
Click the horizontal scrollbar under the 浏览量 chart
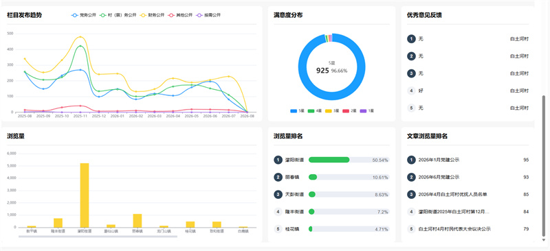pyautogui.click(x=98, y=237)
